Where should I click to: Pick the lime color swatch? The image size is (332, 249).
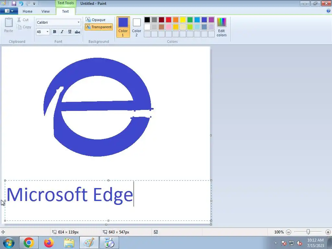pyautogui.click(x=190, y=27)
